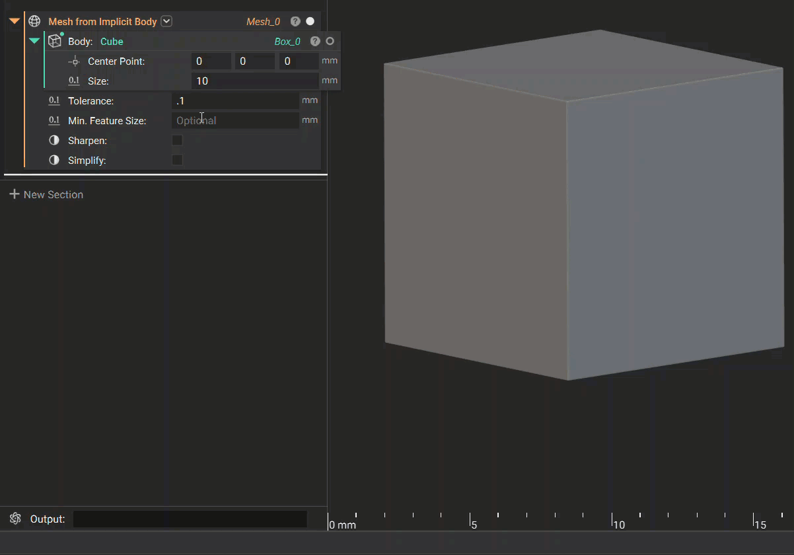Click the Tolerance input field

(235, 101)
